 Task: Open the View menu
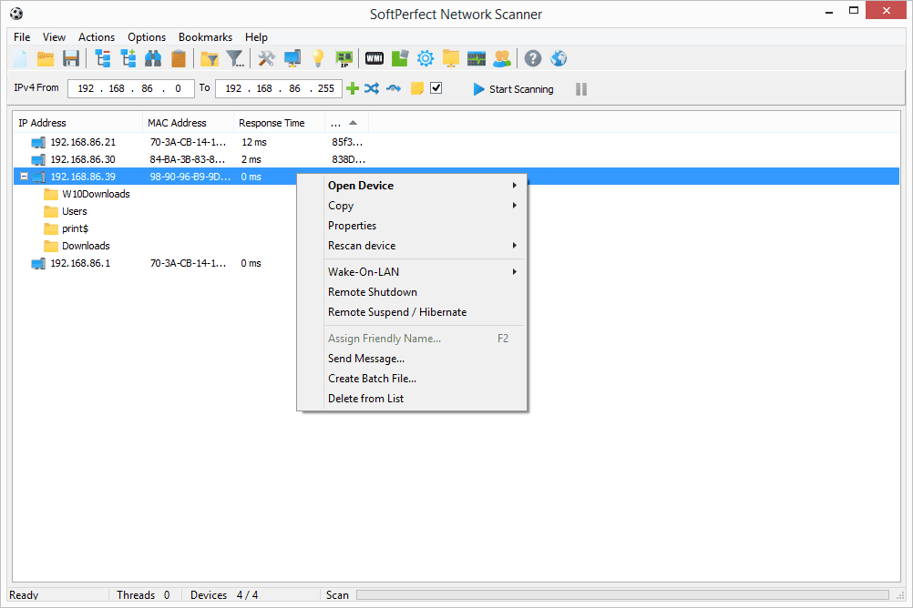coord(54,36)
